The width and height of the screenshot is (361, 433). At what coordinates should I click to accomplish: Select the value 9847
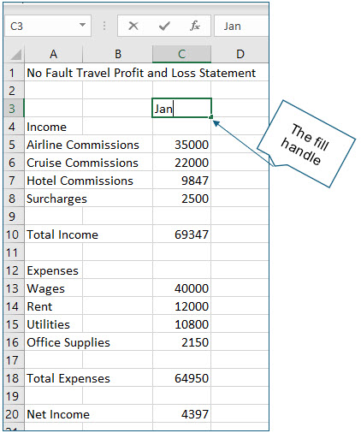coord(182,181)
